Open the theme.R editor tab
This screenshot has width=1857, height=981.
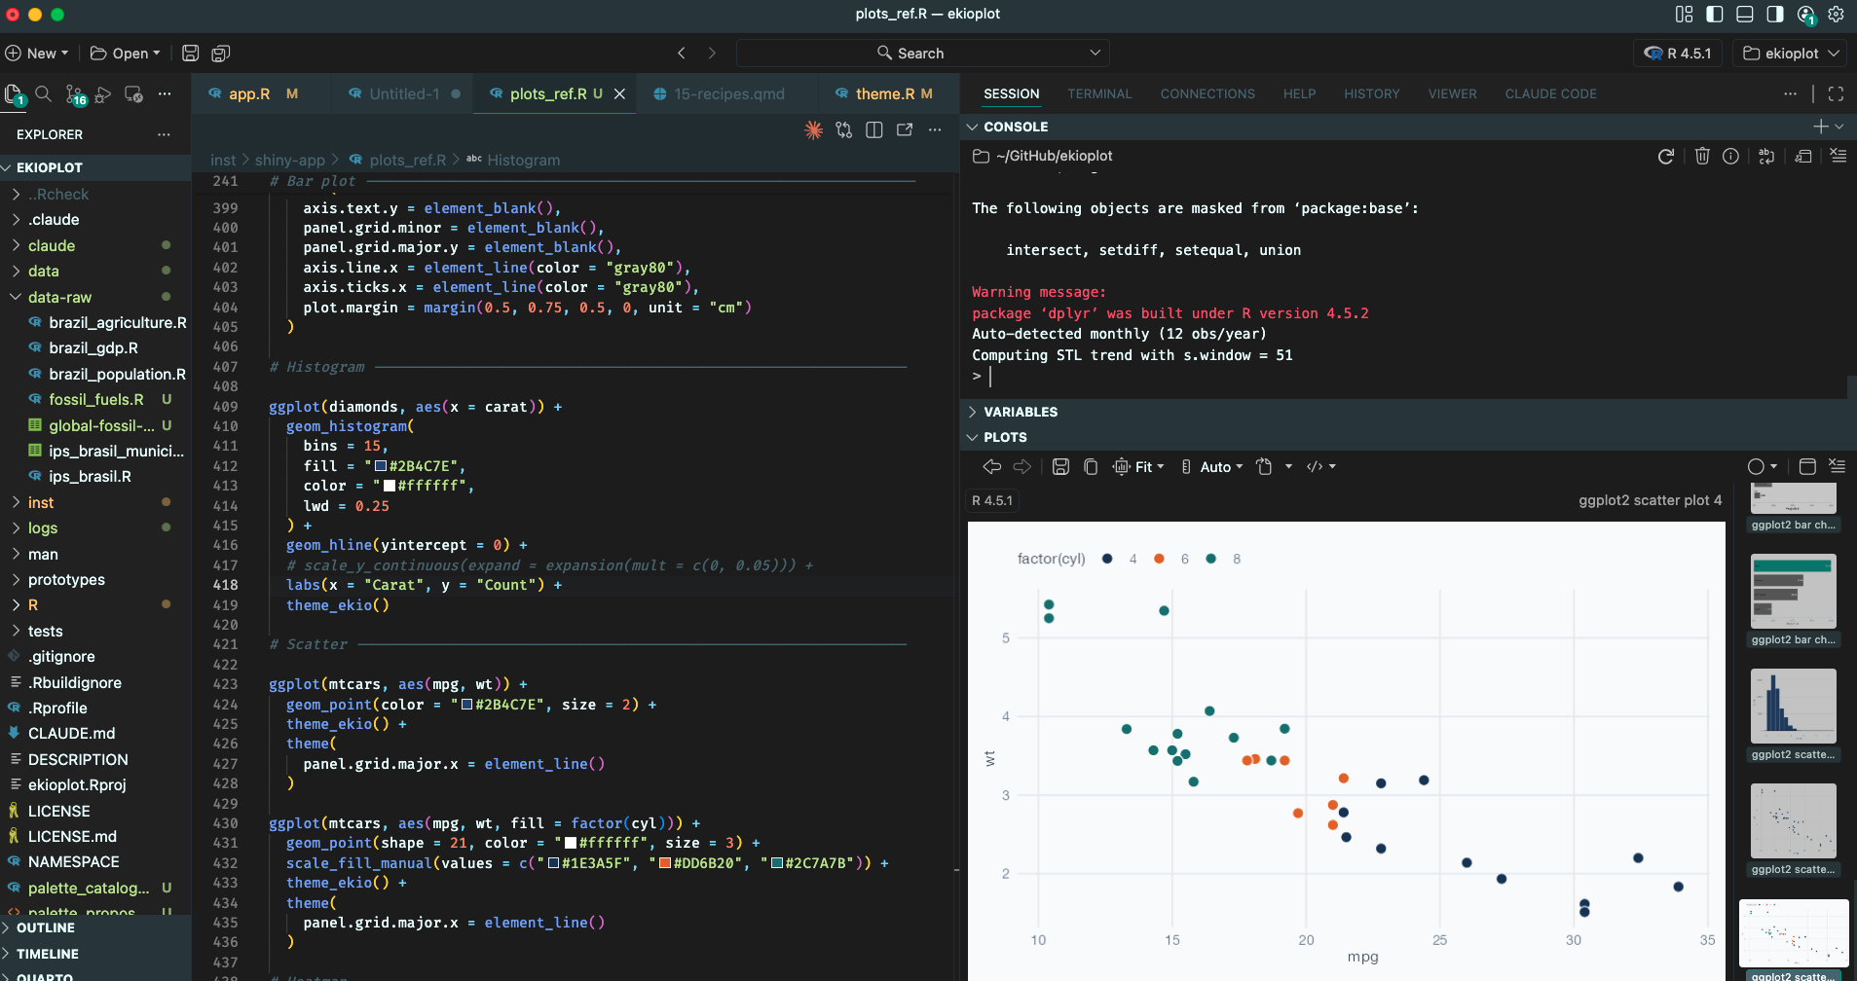coord(884,94)
